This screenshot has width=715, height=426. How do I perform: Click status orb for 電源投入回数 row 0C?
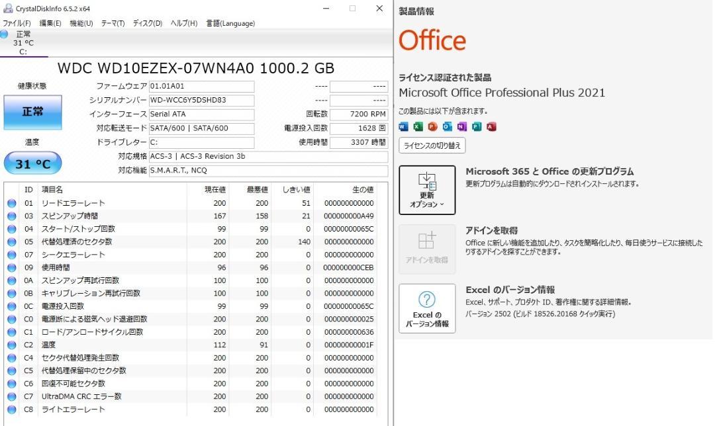click(12, 307)
